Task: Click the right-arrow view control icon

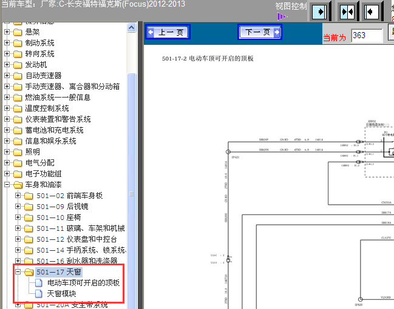Action: [319, 12]
